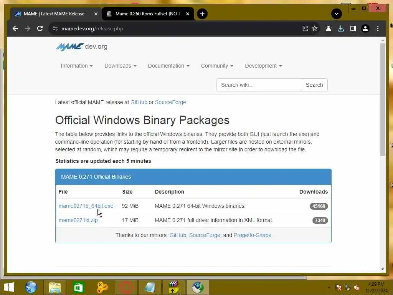Go back to the previous page

click(15, 28)
